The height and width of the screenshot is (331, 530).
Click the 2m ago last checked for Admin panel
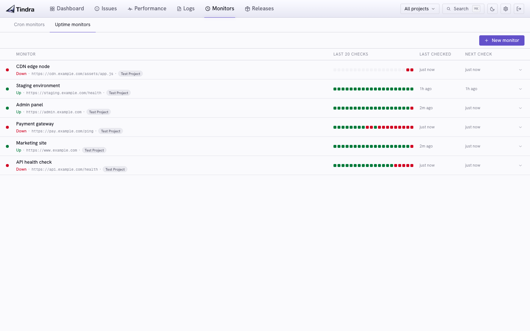[x=426, y=108]
